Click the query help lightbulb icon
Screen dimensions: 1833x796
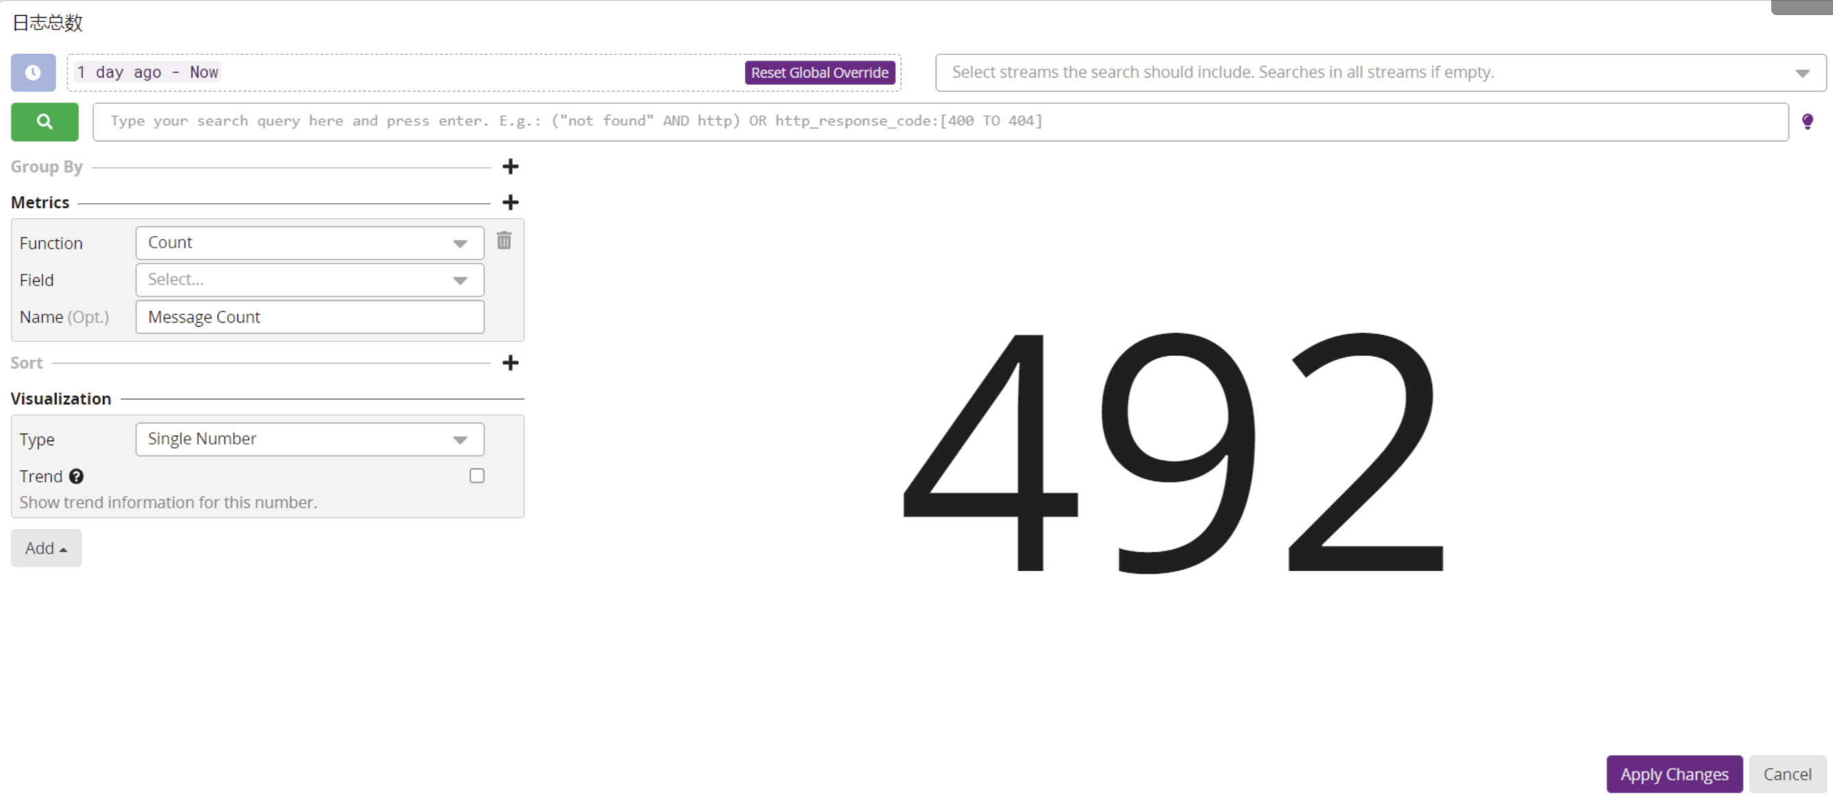coord(1807,121)
